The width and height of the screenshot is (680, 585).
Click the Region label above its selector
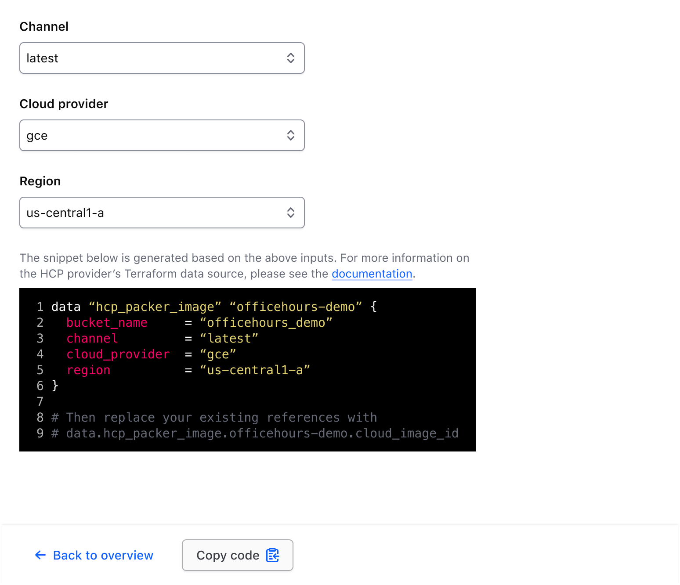click(40, 181)
